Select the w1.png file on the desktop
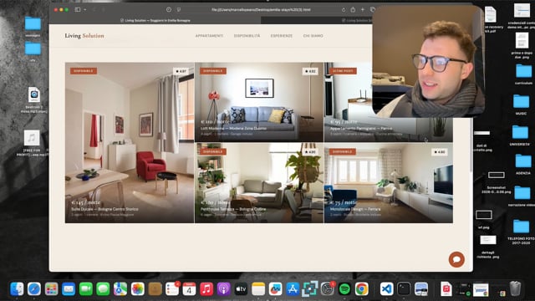 pos(484,215)
